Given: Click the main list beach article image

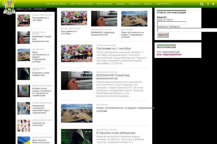Looking at the screenshot, I should point(77,113).
